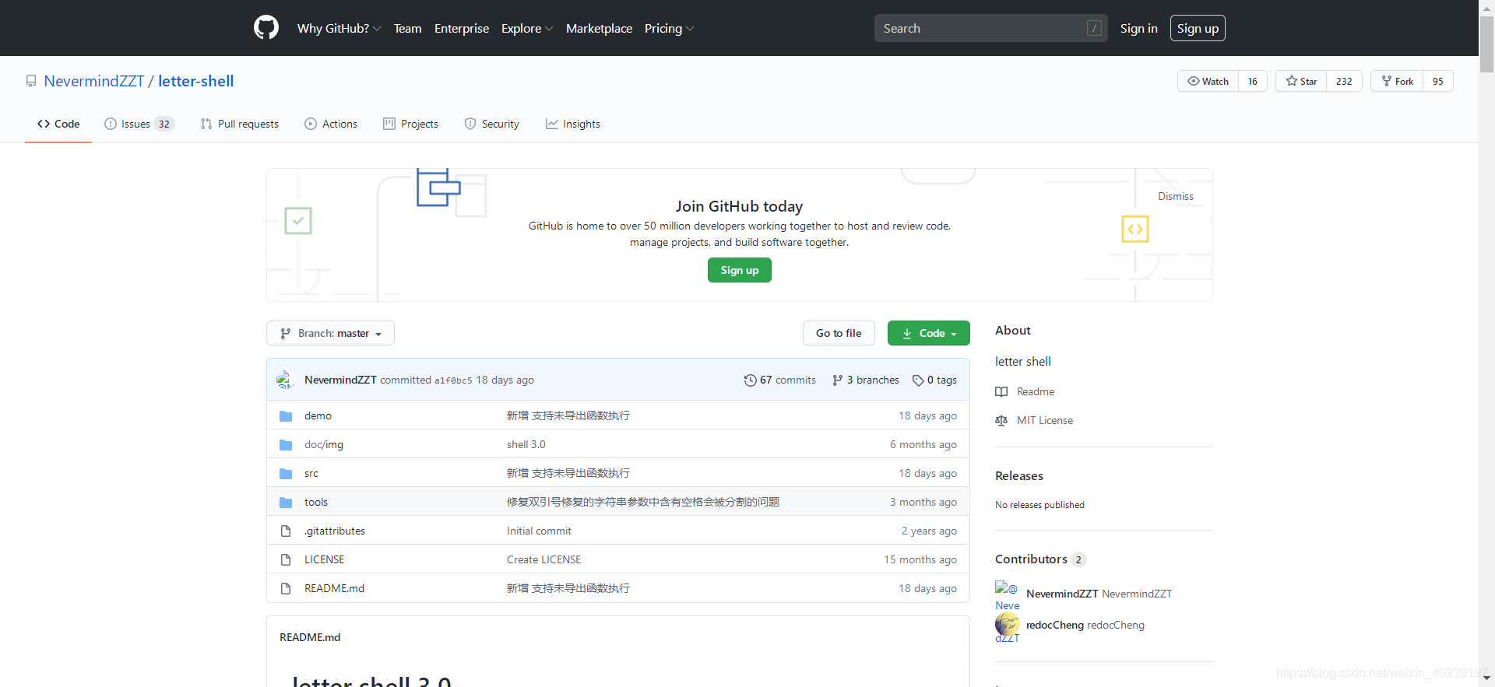Click redocCheng contributor avatar

tap(1008, 624)
